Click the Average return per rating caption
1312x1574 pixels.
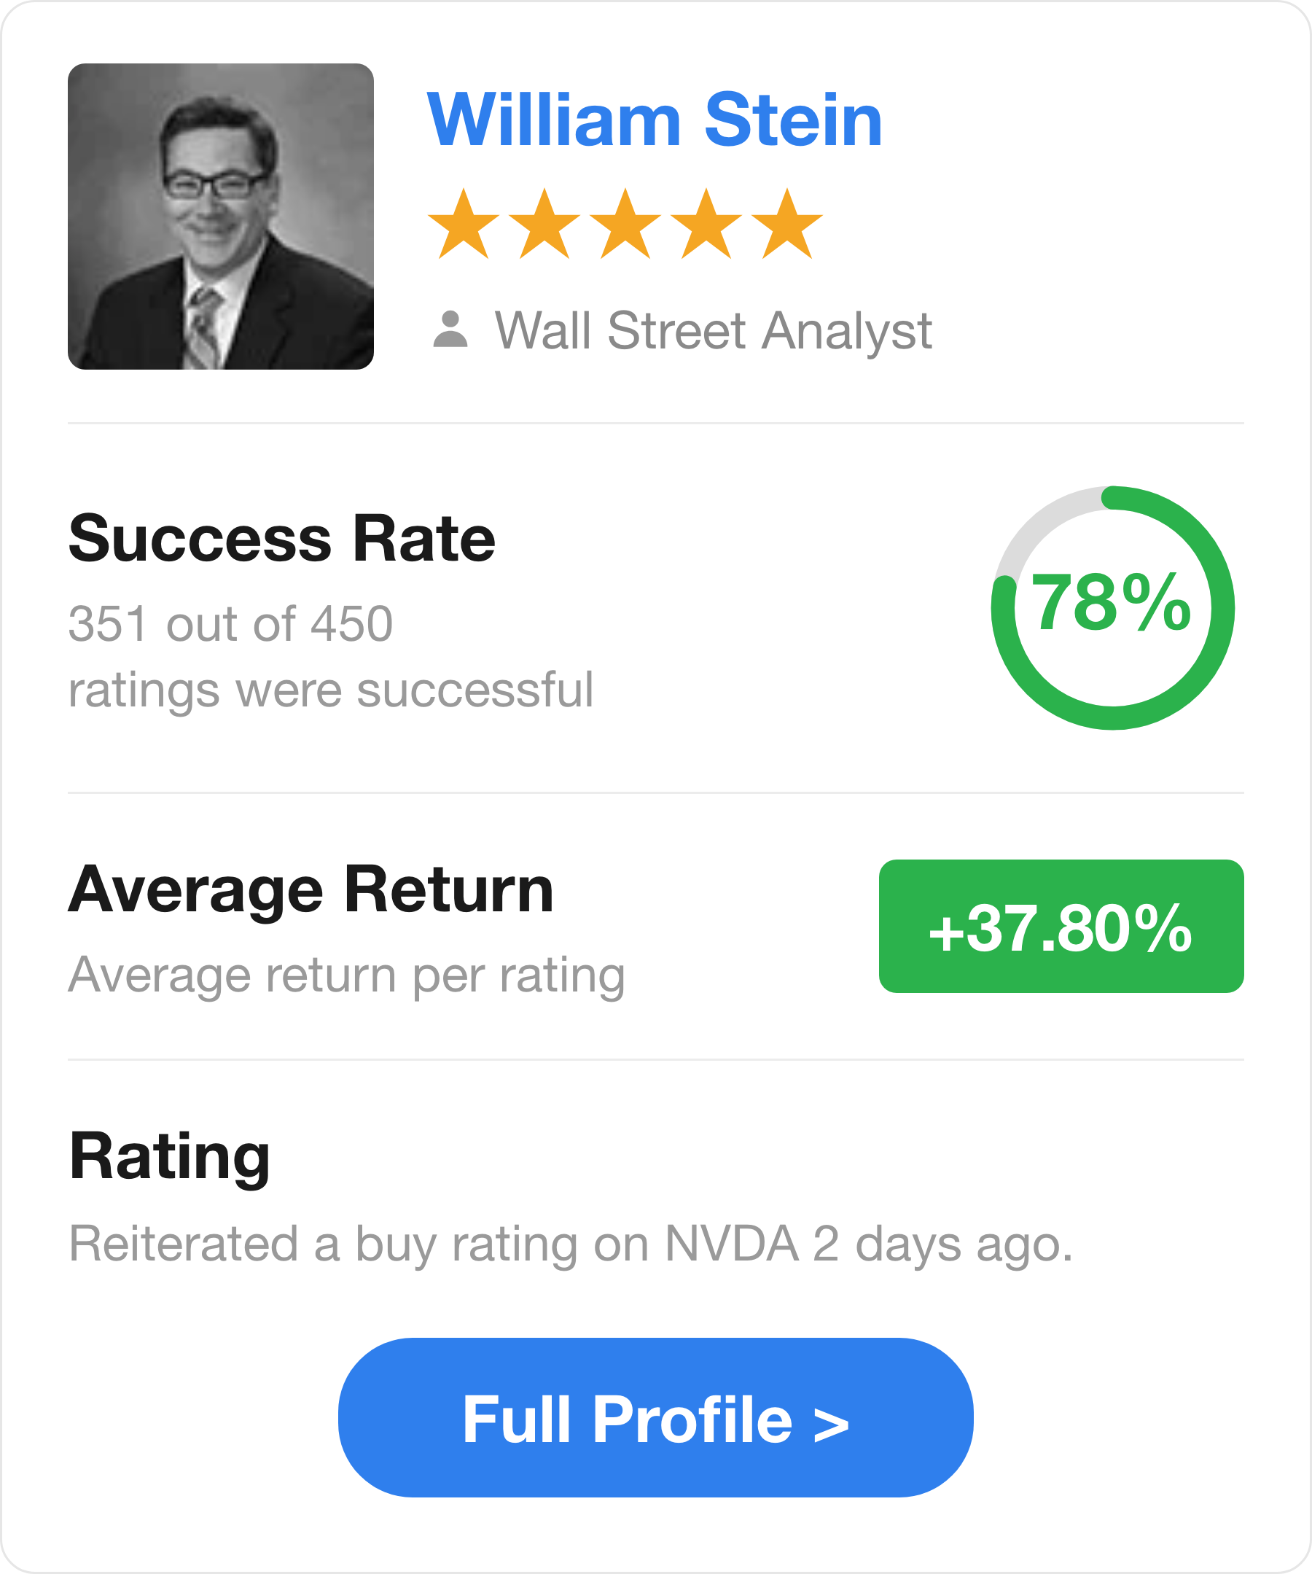coord(347,975)
